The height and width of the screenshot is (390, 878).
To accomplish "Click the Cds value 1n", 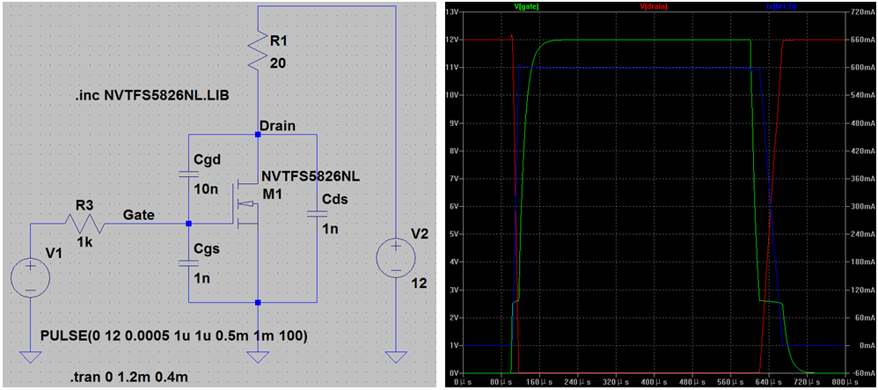I will click(x=331, y=229).
